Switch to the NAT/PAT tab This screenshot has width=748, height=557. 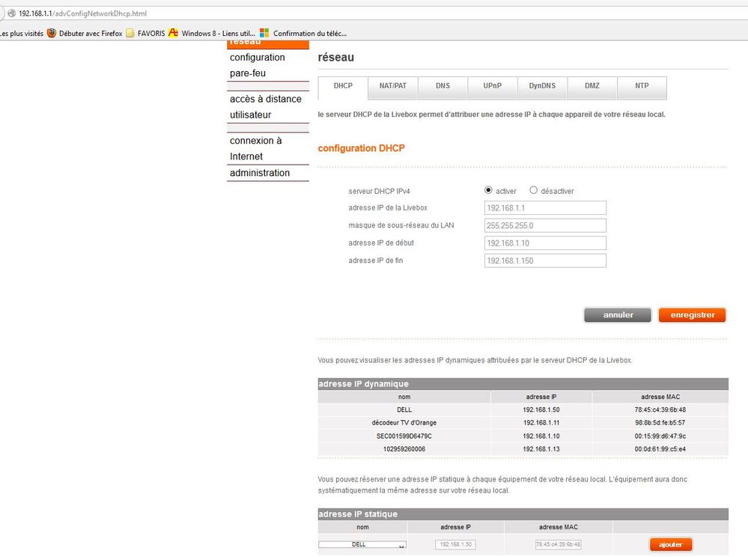(392, 86)
